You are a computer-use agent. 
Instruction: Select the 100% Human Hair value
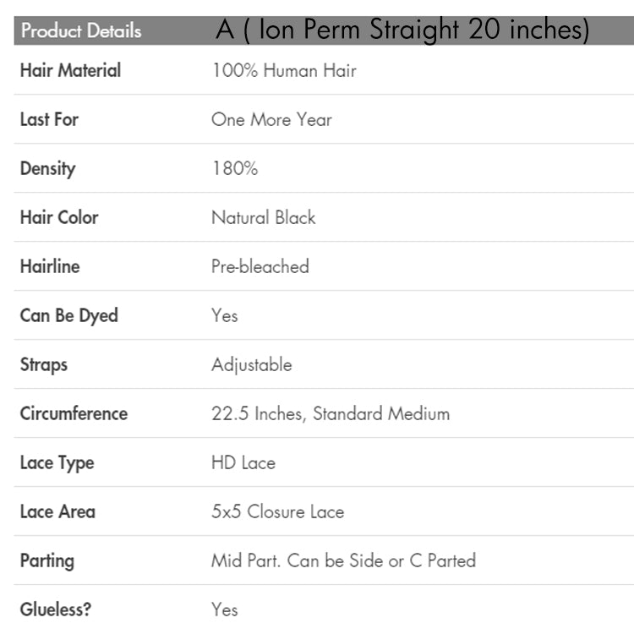284,70
